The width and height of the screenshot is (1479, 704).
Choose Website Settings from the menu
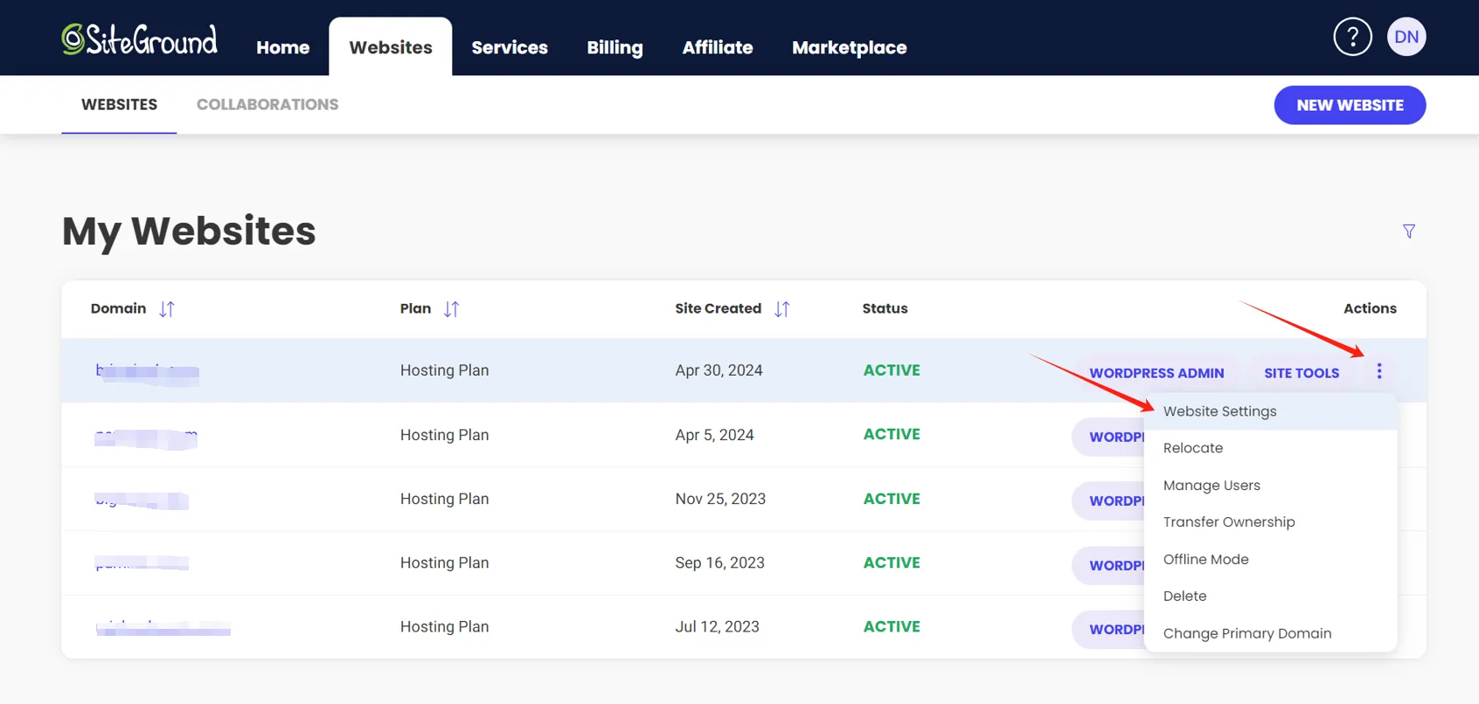click(x=1270, y=411)
